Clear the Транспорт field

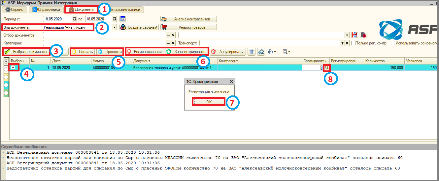click(347, 43)
